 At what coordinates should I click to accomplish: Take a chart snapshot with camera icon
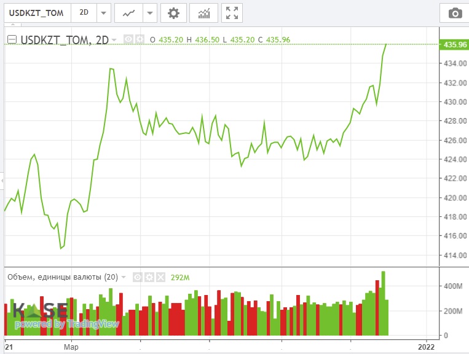[x=455, y=13]
